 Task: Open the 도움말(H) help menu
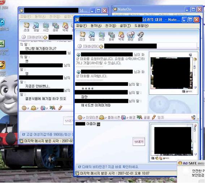coord(141,26)
